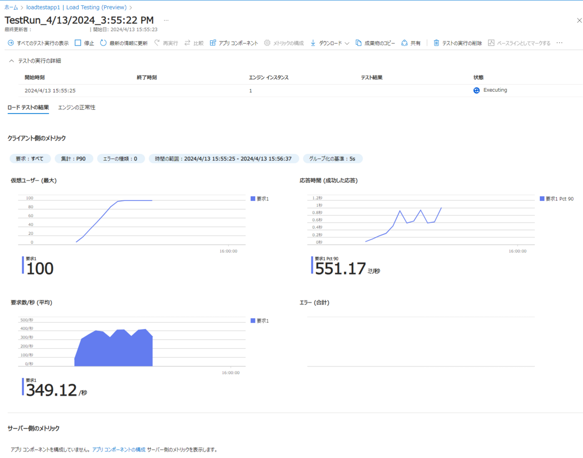Viewport: 583px width, 458px height.
Task: Click start time 2024/4/13 15:55:25 cell
Action: pos(50,91)
